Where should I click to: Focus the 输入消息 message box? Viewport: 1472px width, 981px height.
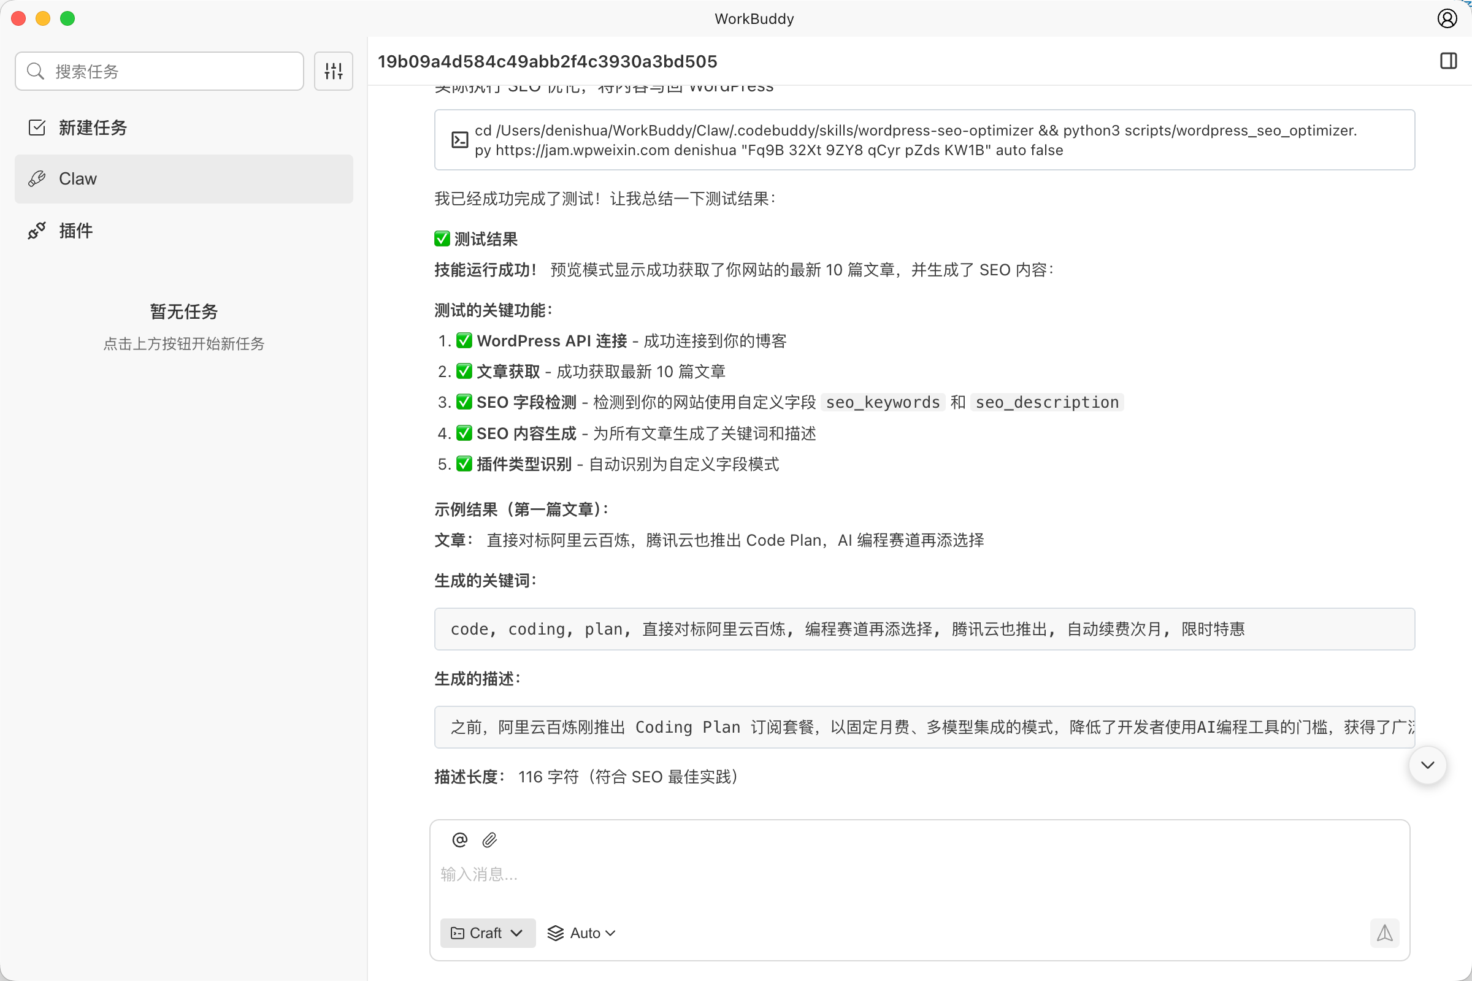919,875
